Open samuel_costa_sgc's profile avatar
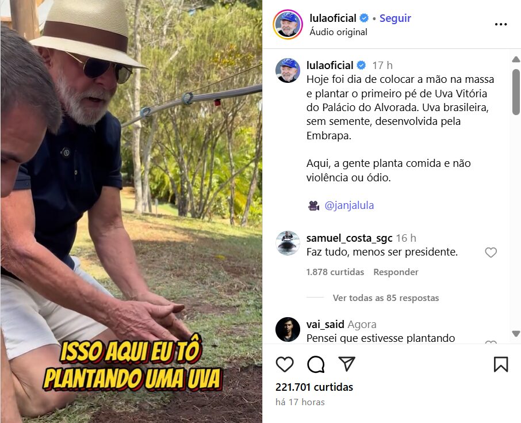Screen dimensions: 521x423 coord(288,243)
